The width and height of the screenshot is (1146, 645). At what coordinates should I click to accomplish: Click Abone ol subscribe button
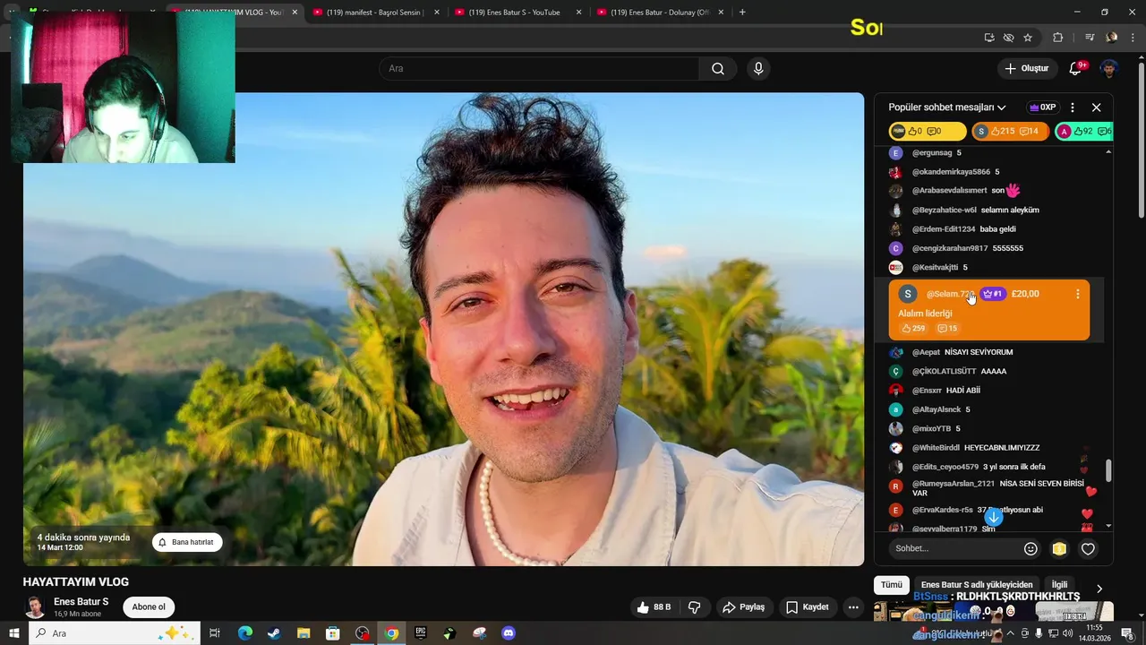(x=149, y=607)
